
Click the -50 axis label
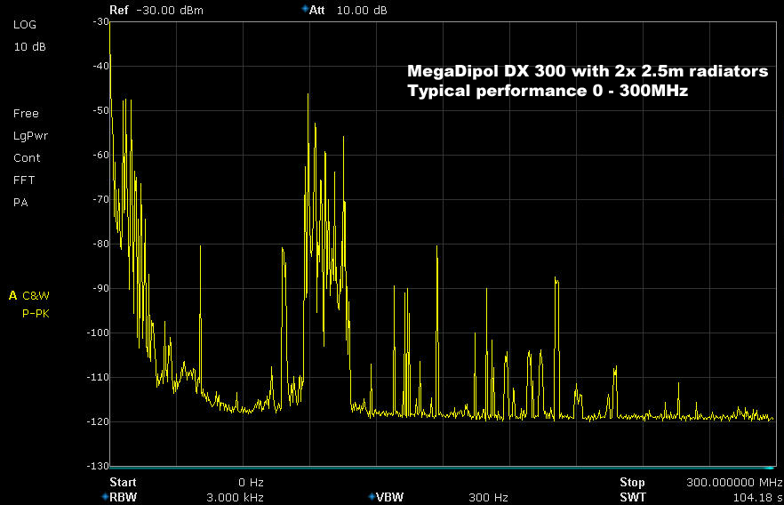tap(100, 110)
